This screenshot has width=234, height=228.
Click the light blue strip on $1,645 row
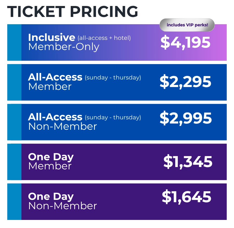[x=14, y=202]
